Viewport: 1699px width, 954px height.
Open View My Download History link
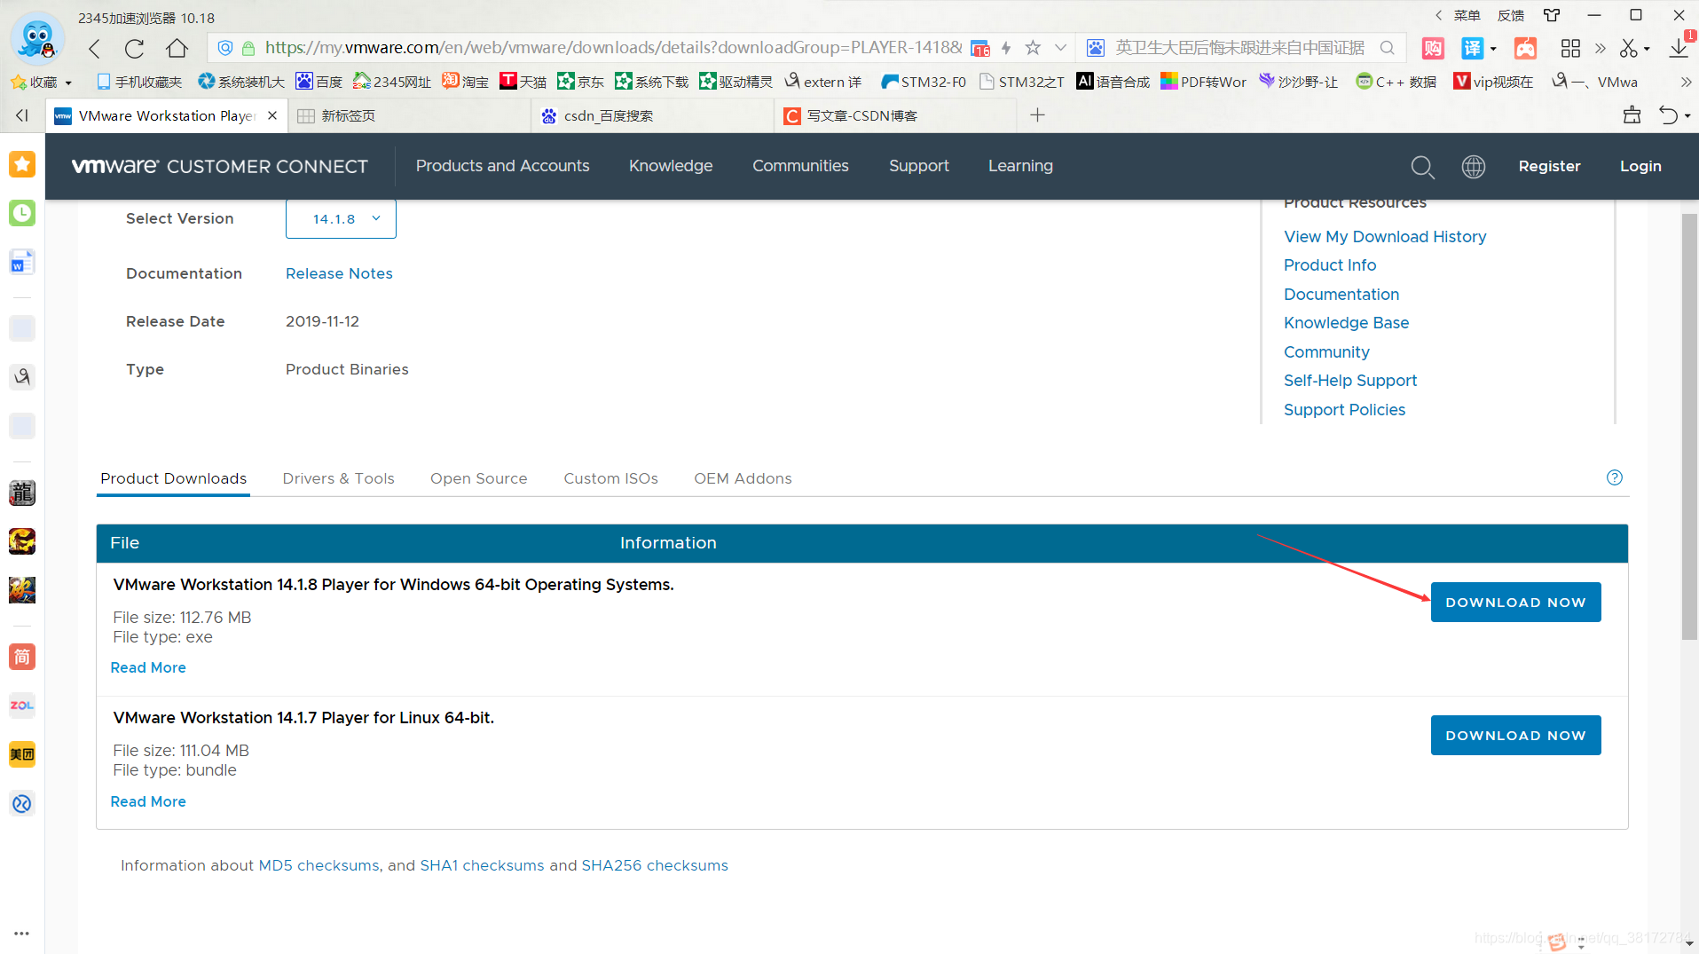click(1385, 236)
